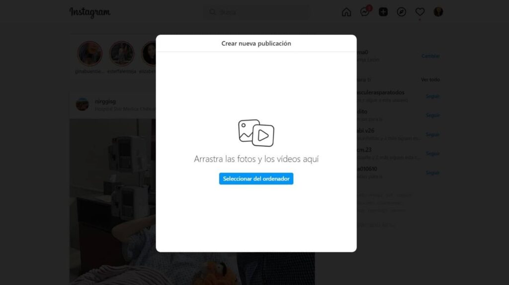The image size is (509, 285).
Task: Click Seguir next to asculerasparatodos
Action: click(433, 96)
